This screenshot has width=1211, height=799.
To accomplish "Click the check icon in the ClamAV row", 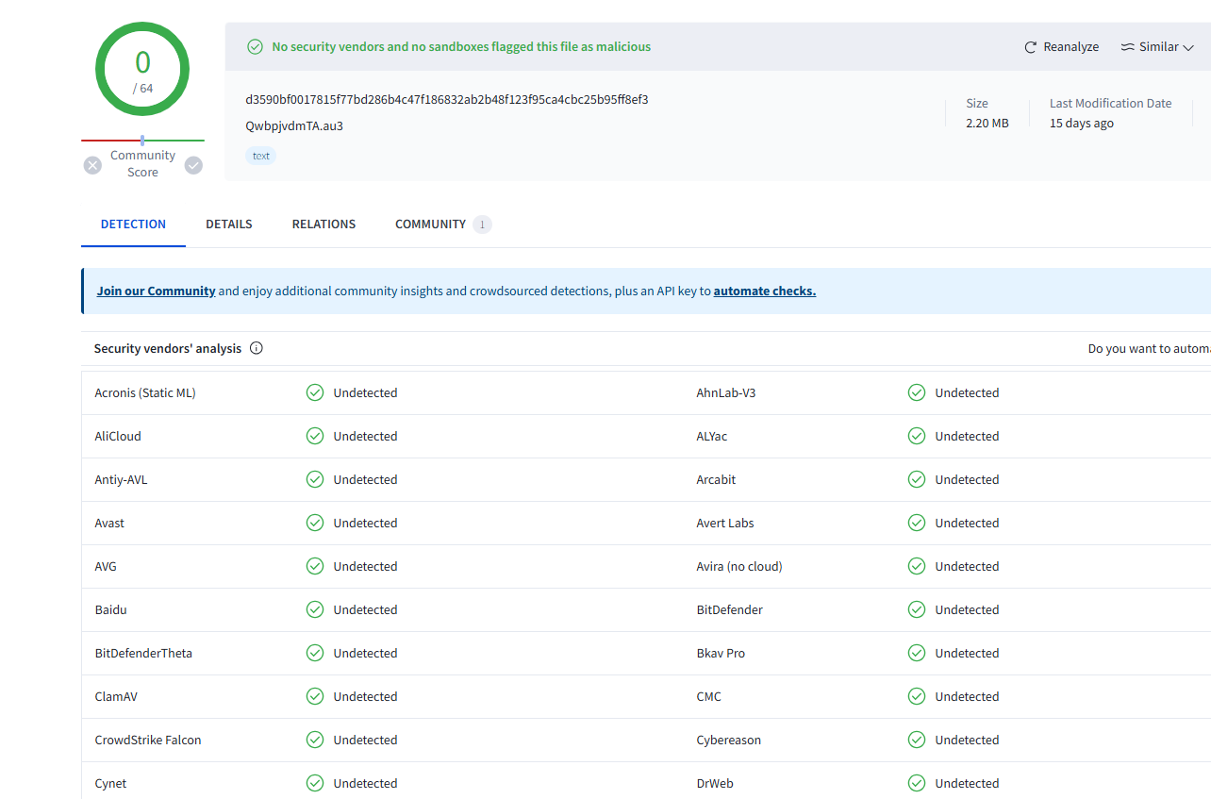I will coord(315,696).
